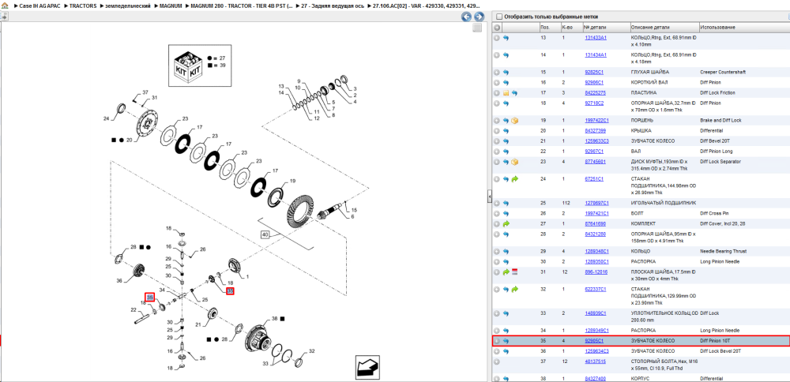
Task: Open the 27 - Задняя ведущая ось breadcrumb
Action: (333, 6)
